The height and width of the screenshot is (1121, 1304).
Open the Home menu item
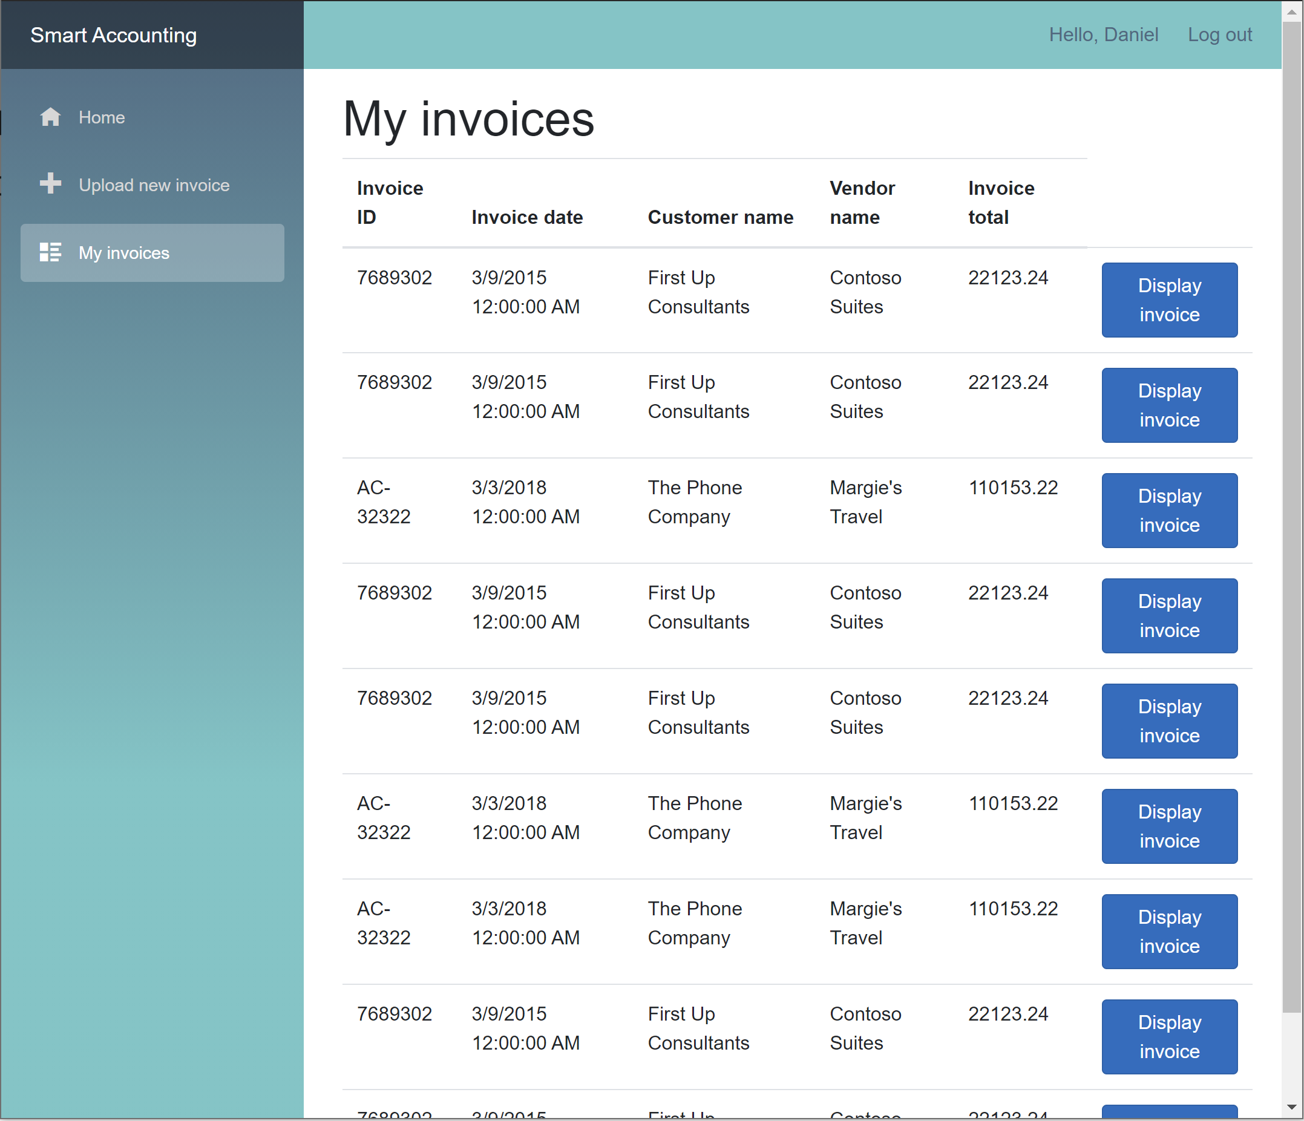[101, 117]
